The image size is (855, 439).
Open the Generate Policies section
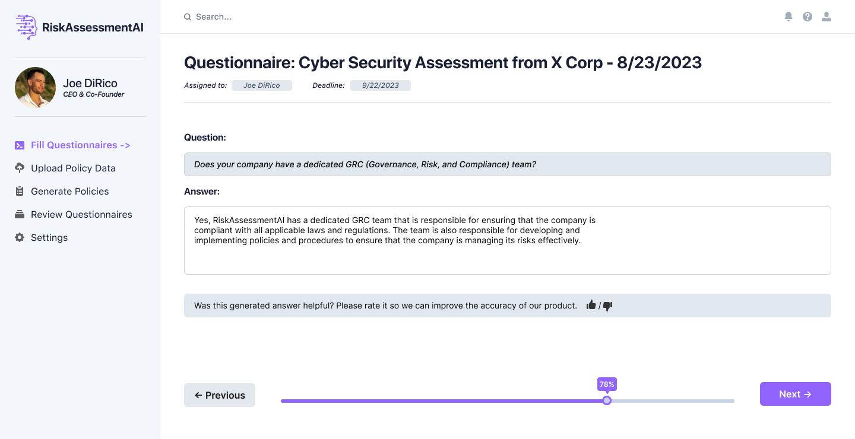click(69, 191)
